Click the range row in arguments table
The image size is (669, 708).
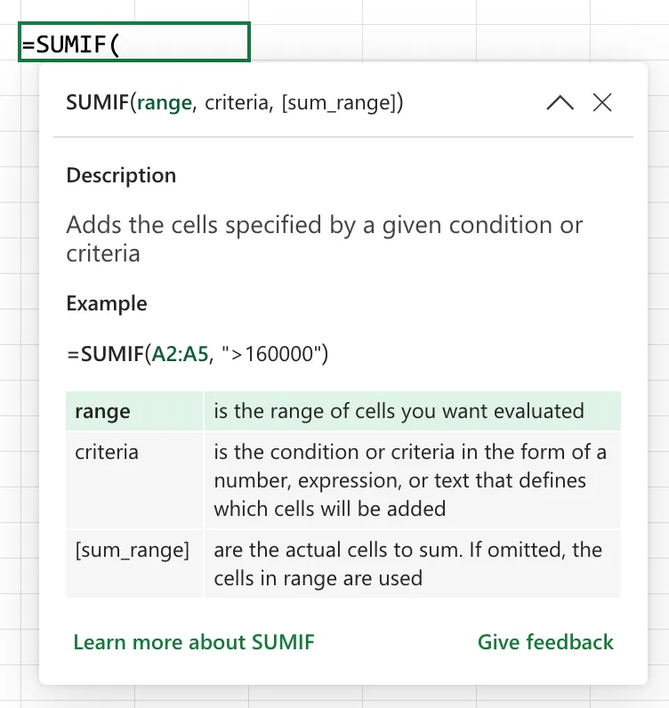[343, 411]
